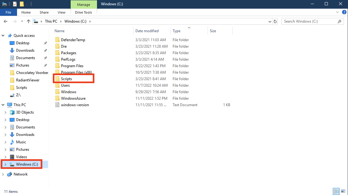
Task: Open the Z:\ network drive shortcut
Action: point(18,95)
